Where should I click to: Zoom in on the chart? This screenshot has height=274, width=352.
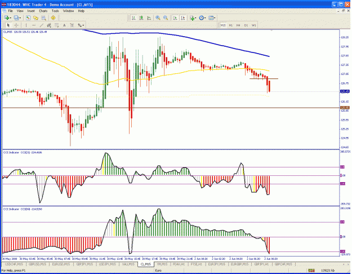(158, 17)
